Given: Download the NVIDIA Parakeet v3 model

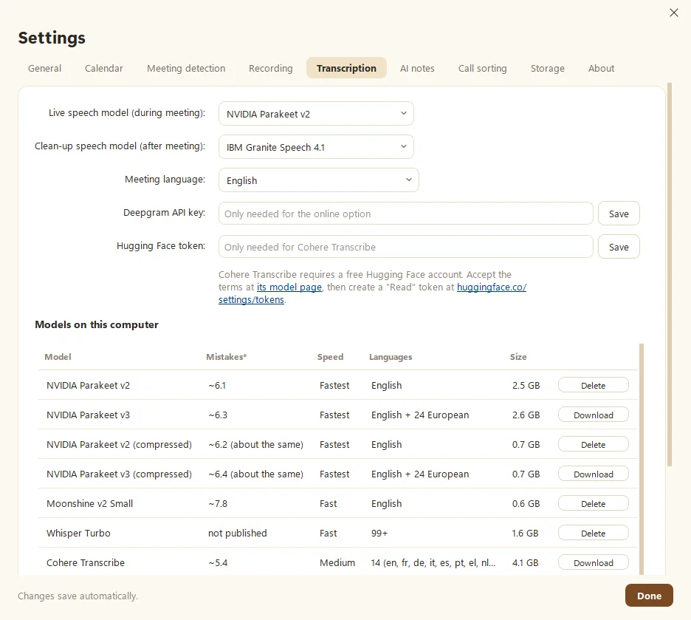Looking at the screenshot, I should [593, 415].
